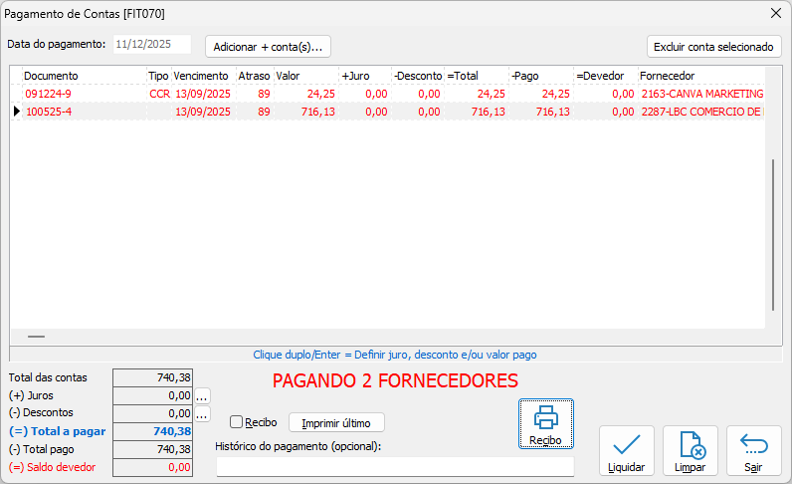Click the Limpar clear document icon

(x=690, y=451)
